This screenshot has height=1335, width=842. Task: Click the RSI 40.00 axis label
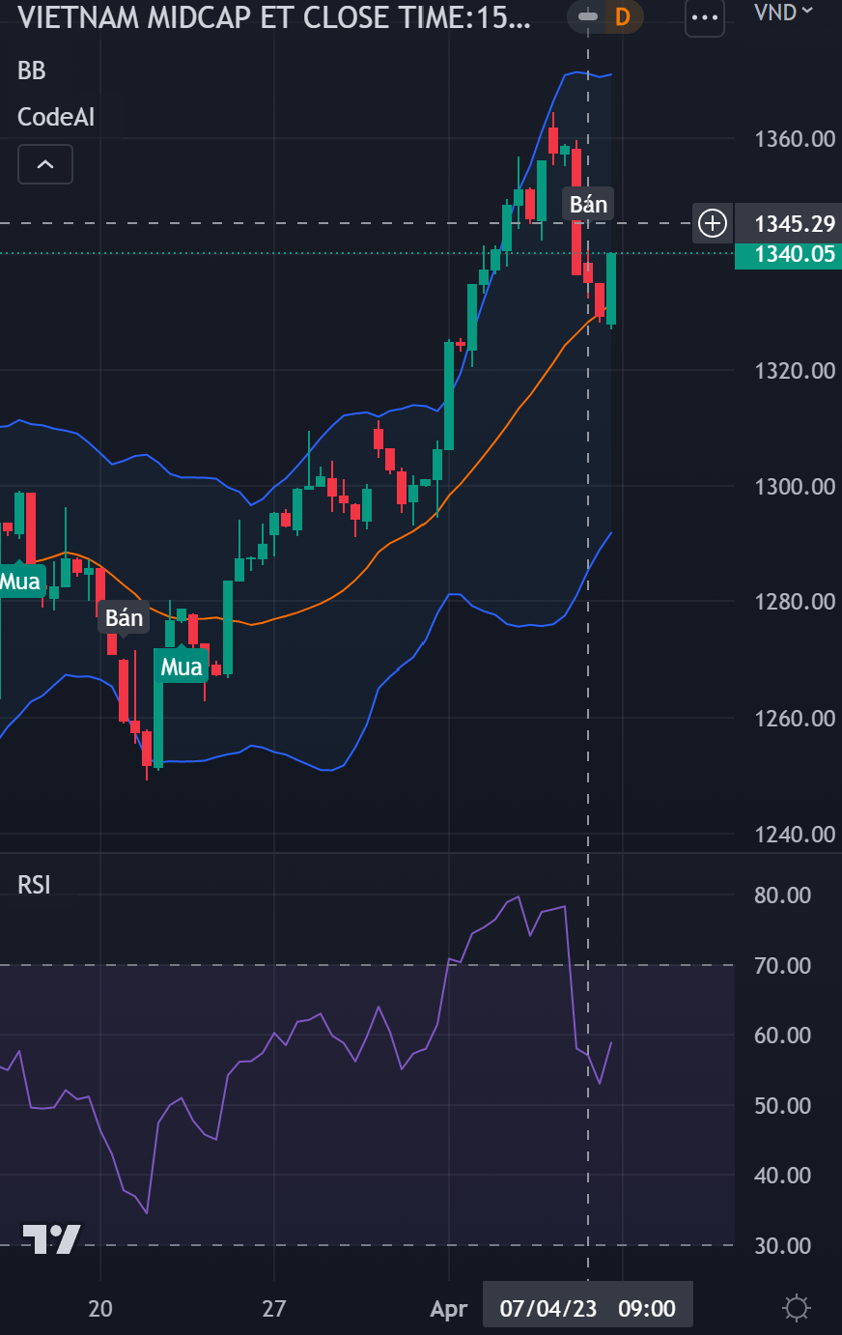[782, 1176]
